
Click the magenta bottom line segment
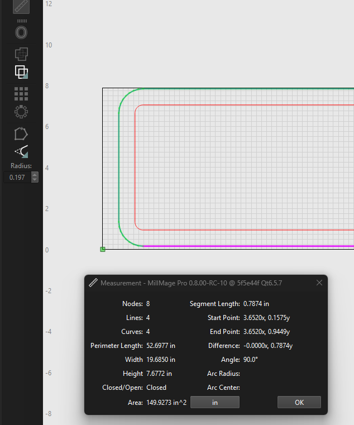coord(251,246)
